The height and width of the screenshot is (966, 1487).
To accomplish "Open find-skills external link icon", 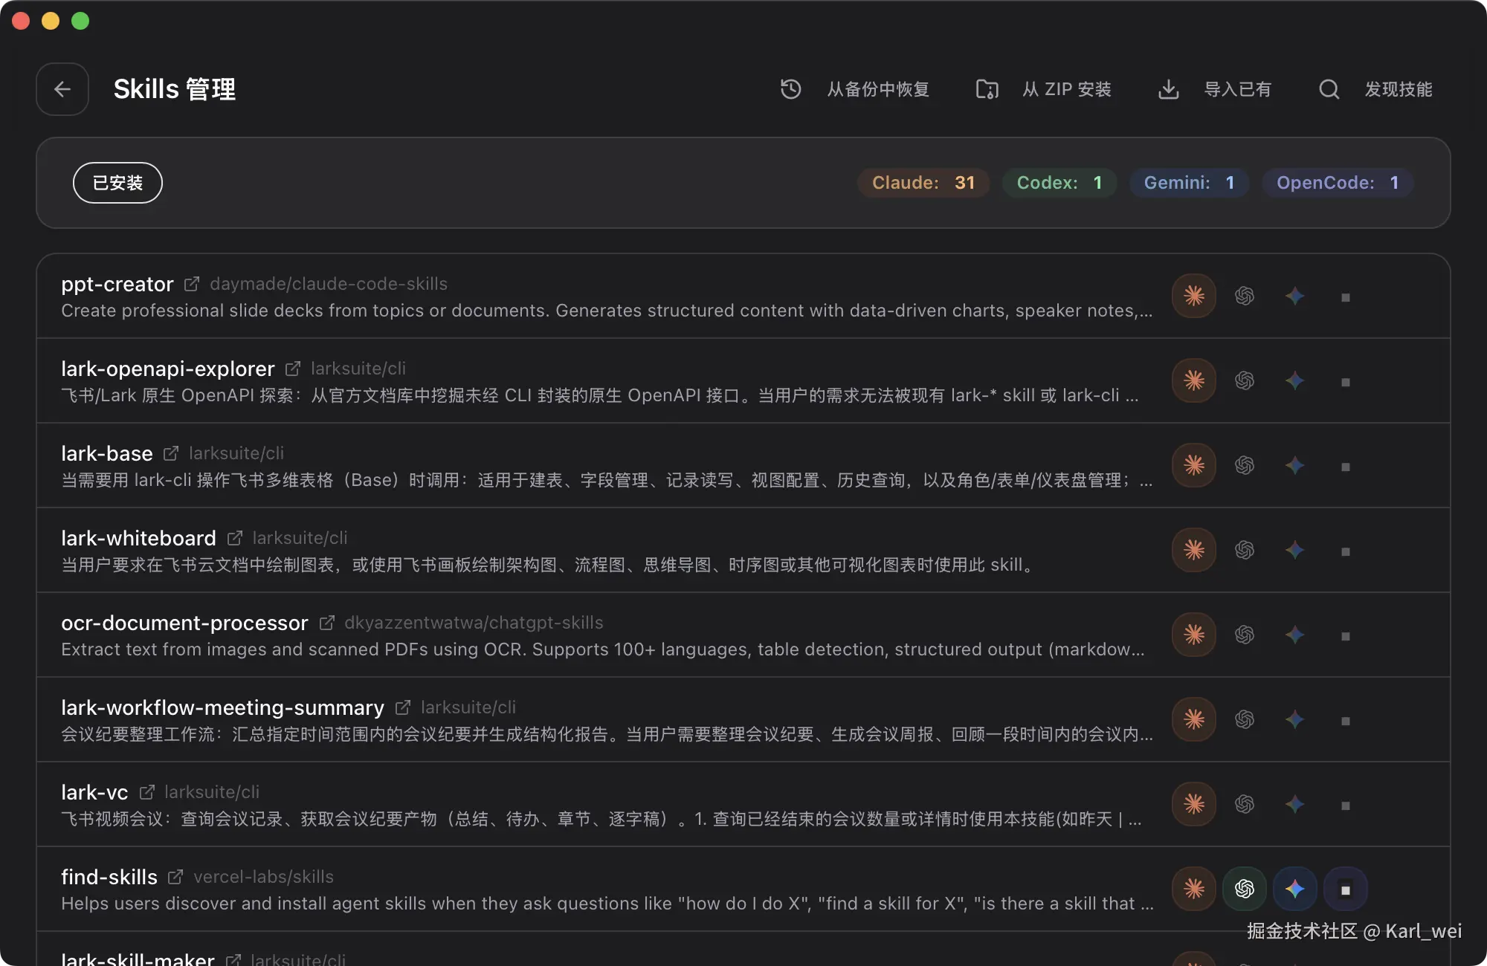I will coord(175,877).
